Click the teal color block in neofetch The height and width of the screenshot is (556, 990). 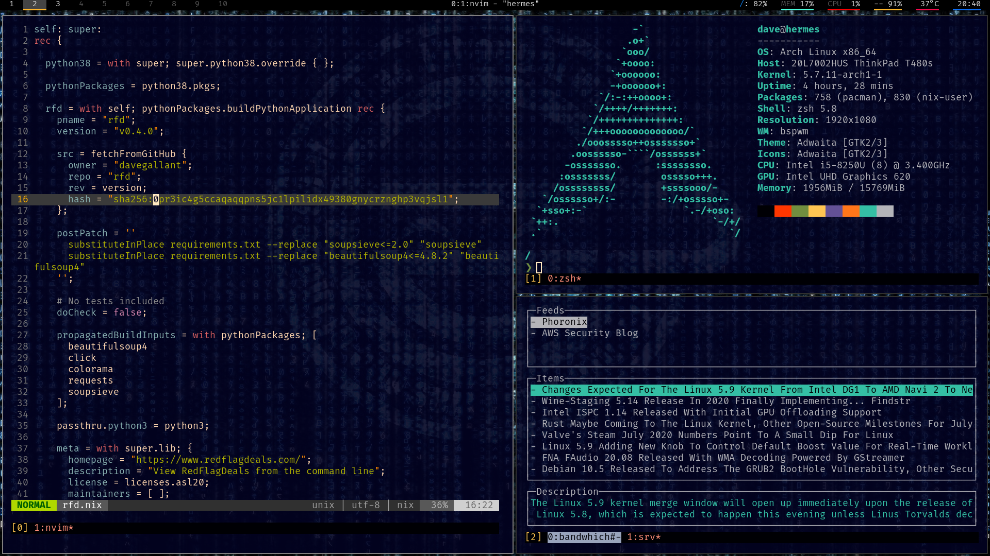click(868, 211)
